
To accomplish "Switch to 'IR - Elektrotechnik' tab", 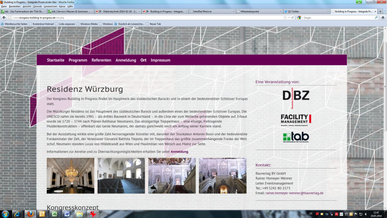I will pos(117,11).
